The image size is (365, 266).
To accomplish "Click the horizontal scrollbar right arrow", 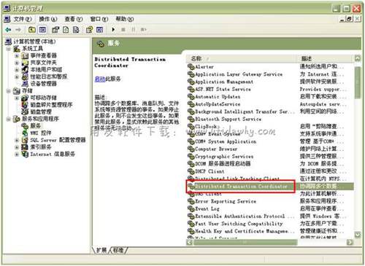I will click(350, 242).
